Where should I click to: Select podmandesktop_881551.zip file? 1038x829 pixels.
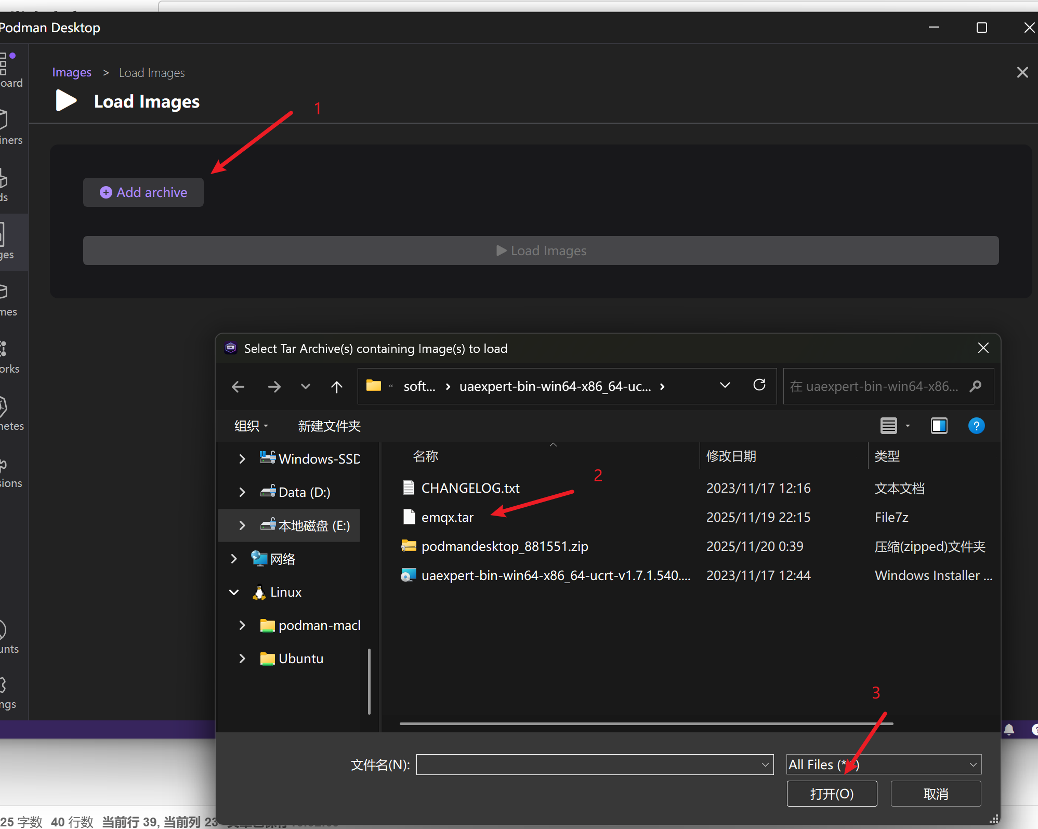tap(504, 546)
